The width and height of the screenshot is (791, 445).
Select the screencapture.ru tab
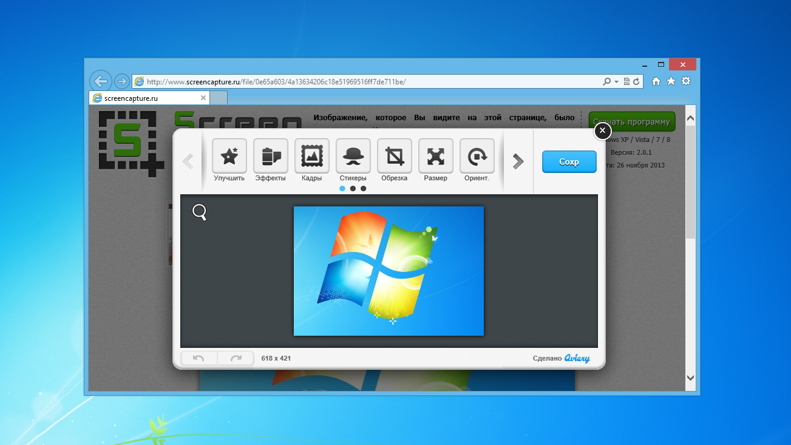pos(149,98)
